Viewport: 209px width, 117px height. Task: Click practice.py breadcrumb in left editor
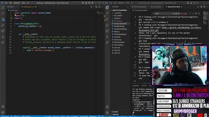pos(13,10)
